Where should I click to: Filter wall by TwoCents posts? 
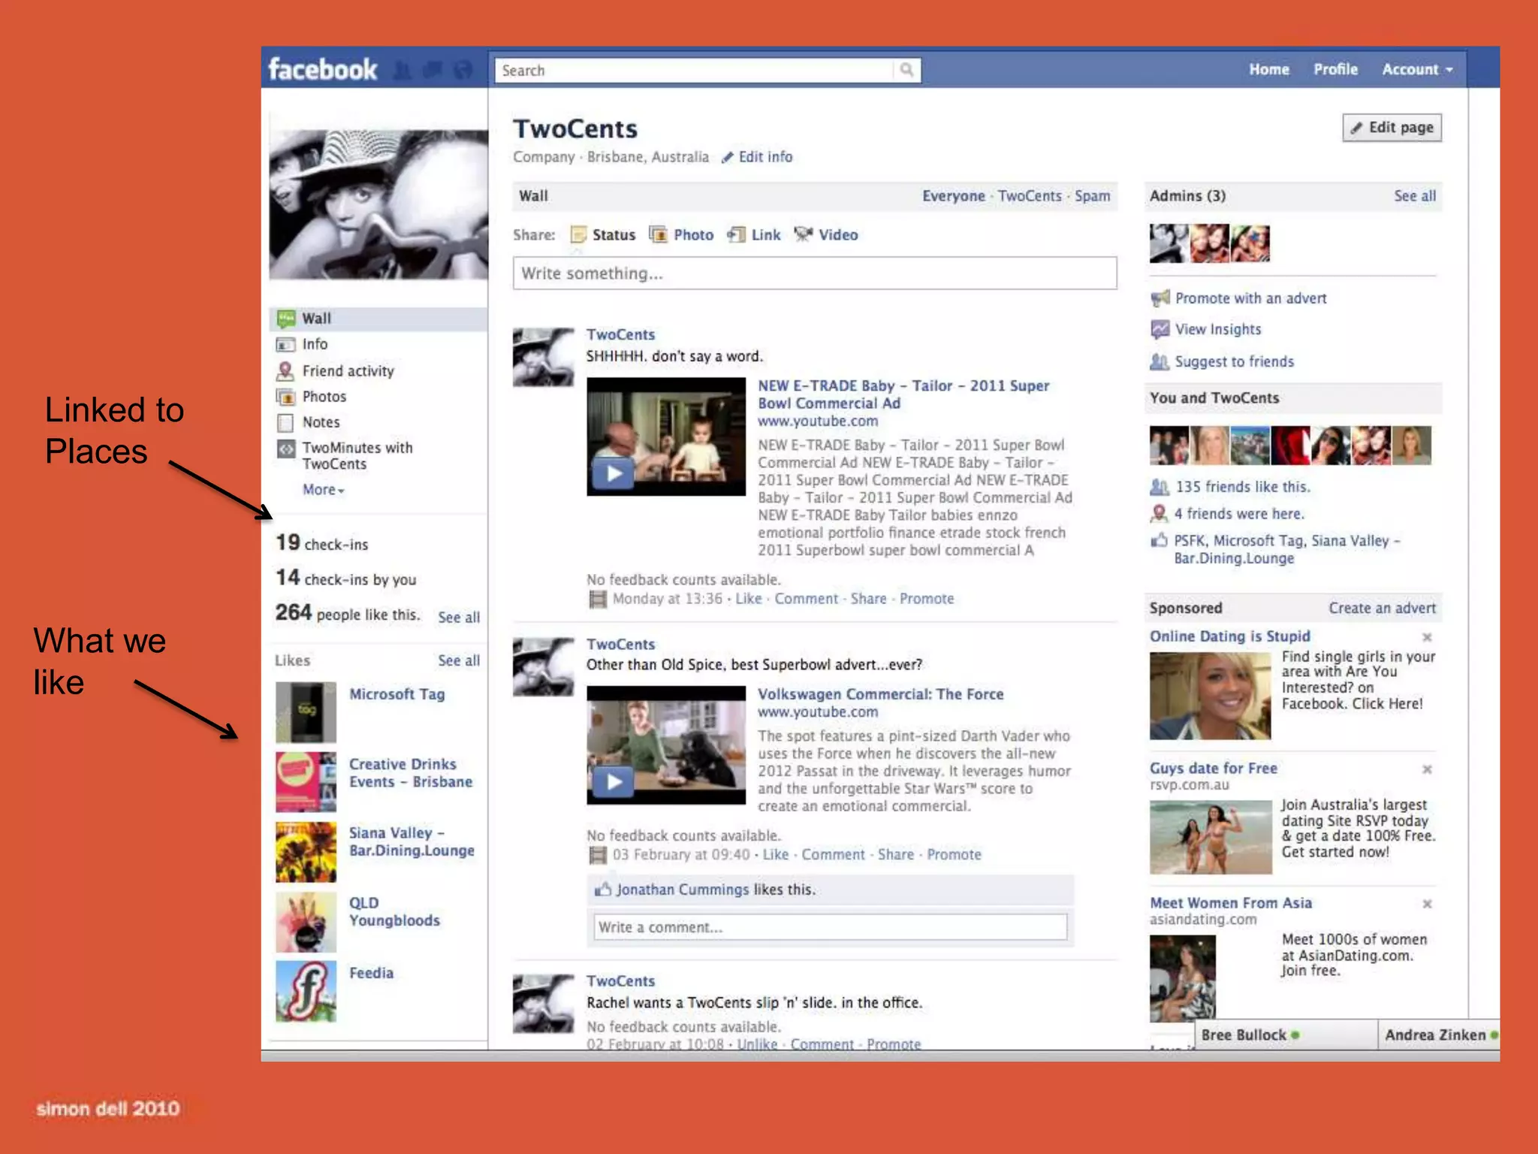click(x=1030, y=196)
